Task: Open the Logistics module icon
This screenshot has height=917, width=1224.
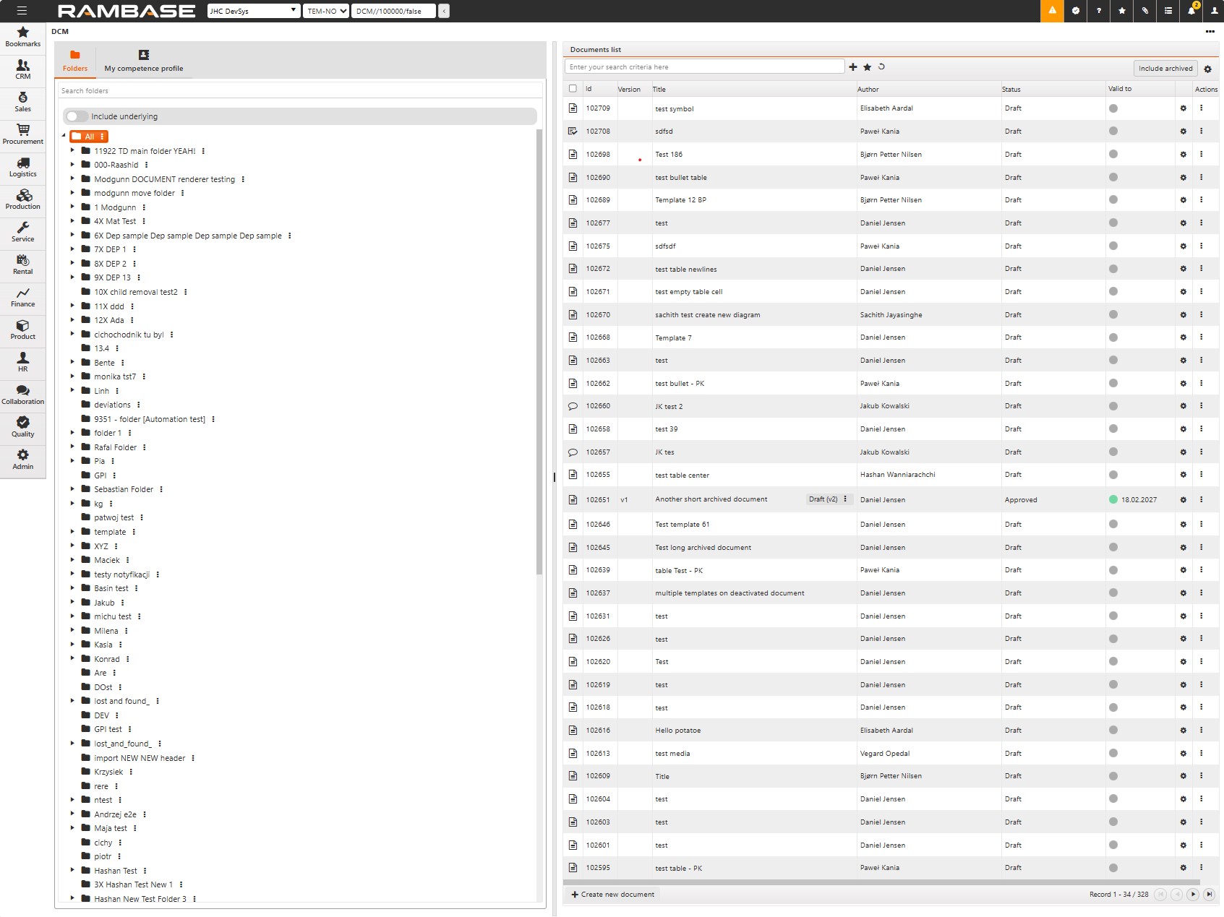Action: [x=22, y=166]
